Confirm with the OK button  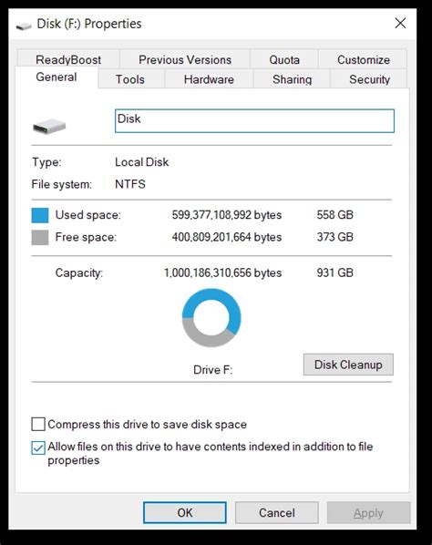coord(184,513)
